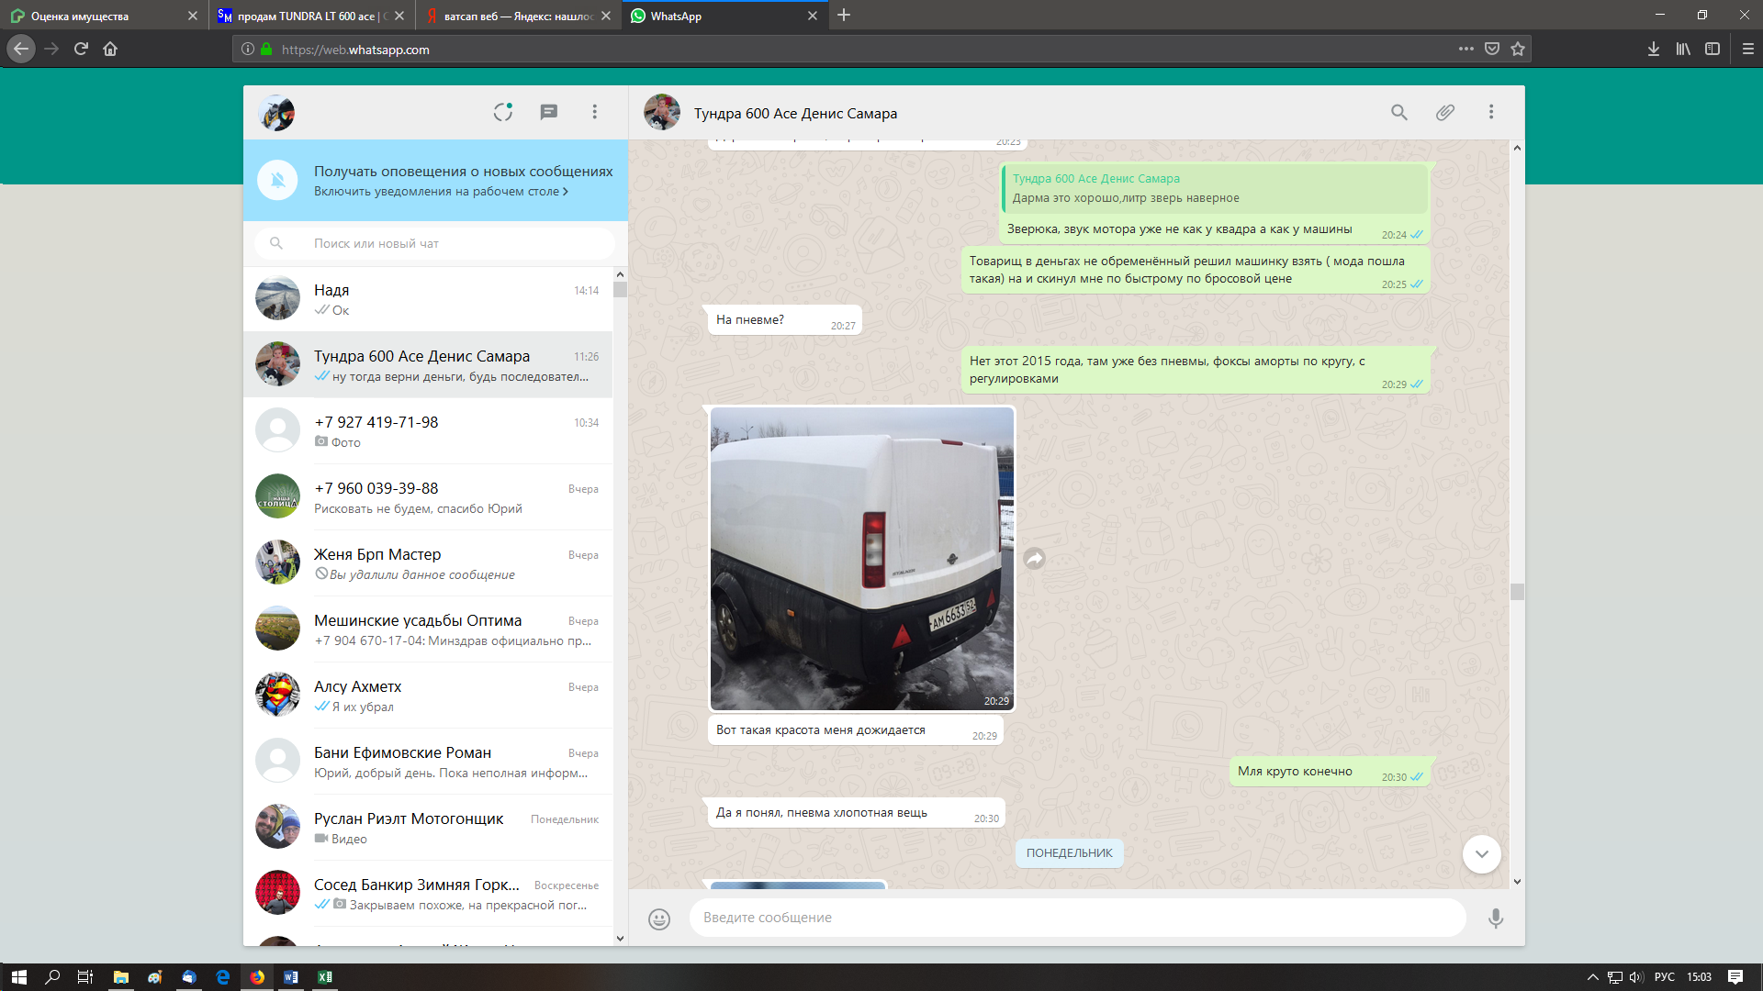
Task: Reload the current page
Action: point(81,49)
